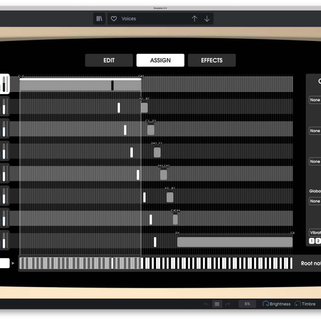Viewport: 321px width, 321px height.
Task: Click the root note marker in F#3–G#3 row
Action: click(x=138, y=175)
